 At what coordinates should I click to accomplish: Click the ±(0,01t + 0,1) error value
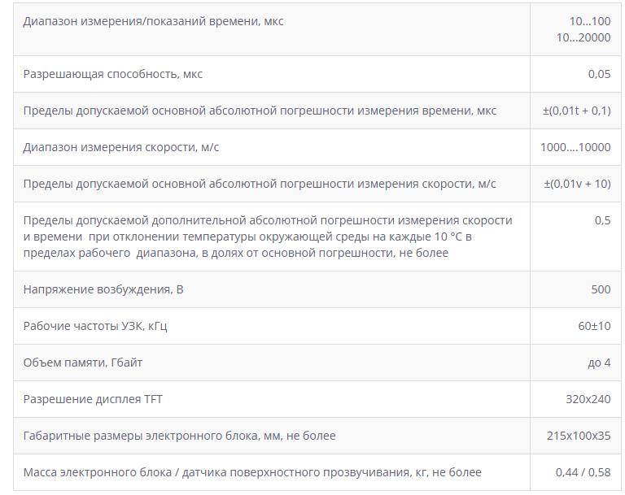click(x=576, y=111)
